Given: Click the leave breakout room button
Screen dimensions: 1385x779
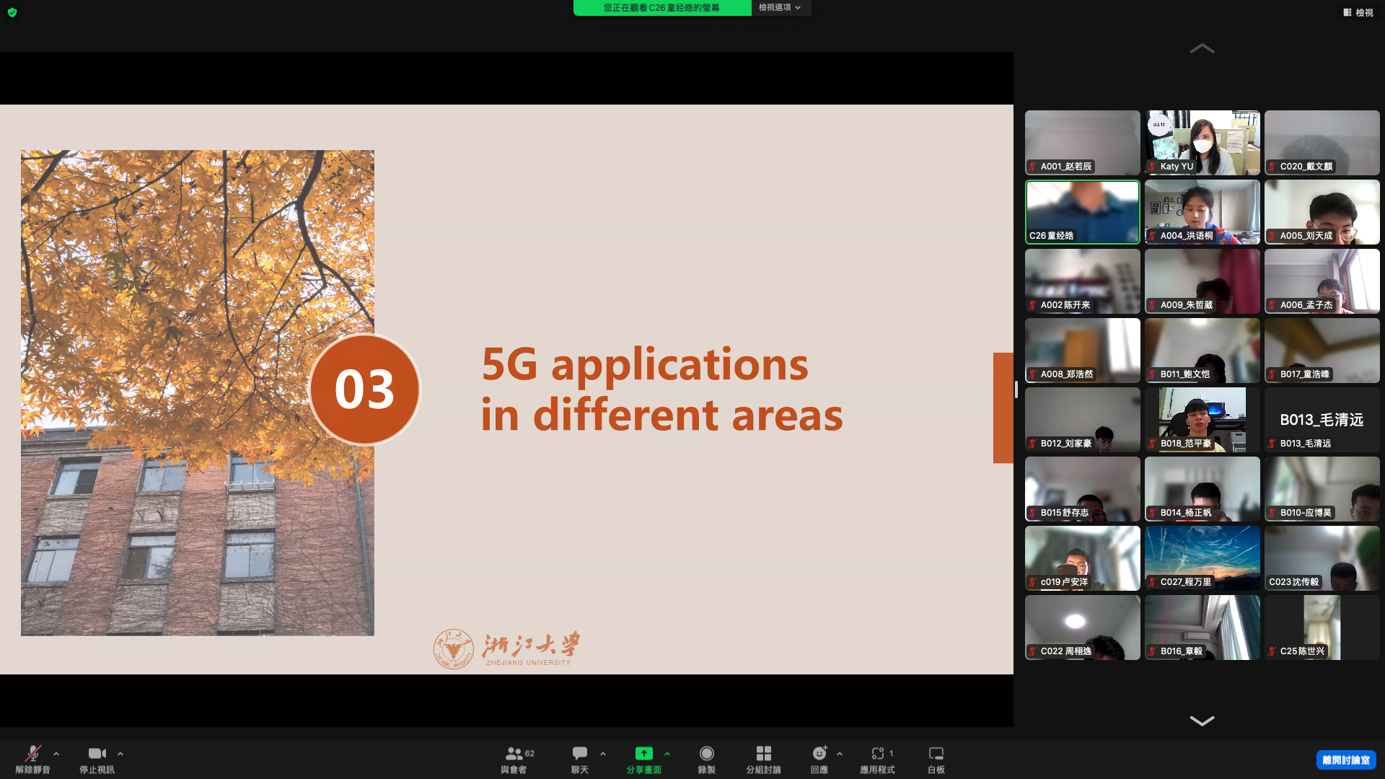Looking at the screenshot, I should 1345,760.
